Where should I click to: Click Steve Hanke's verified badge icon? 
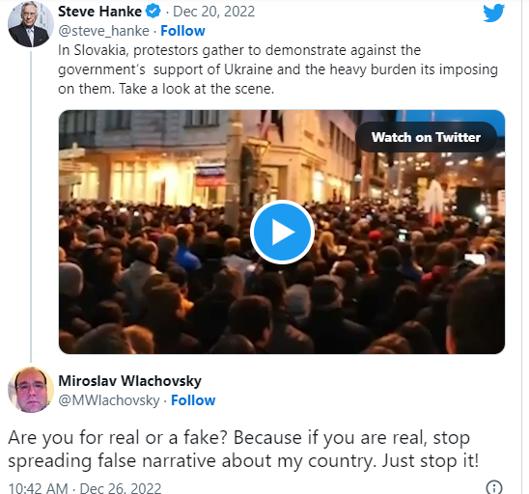(153, 12)
